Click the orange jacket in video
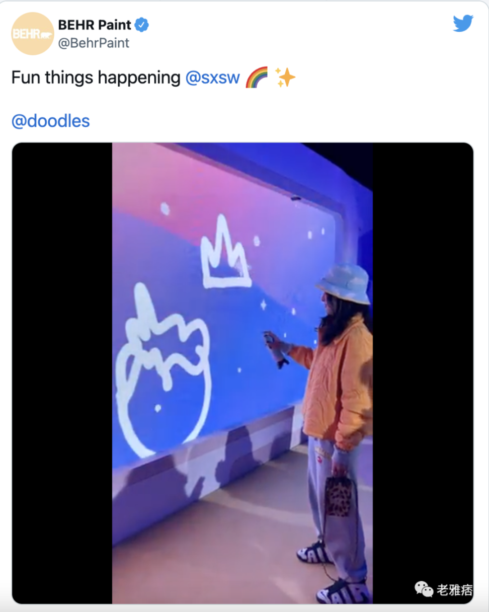Viewport: 489px width, 612px height. pos(337,382)
